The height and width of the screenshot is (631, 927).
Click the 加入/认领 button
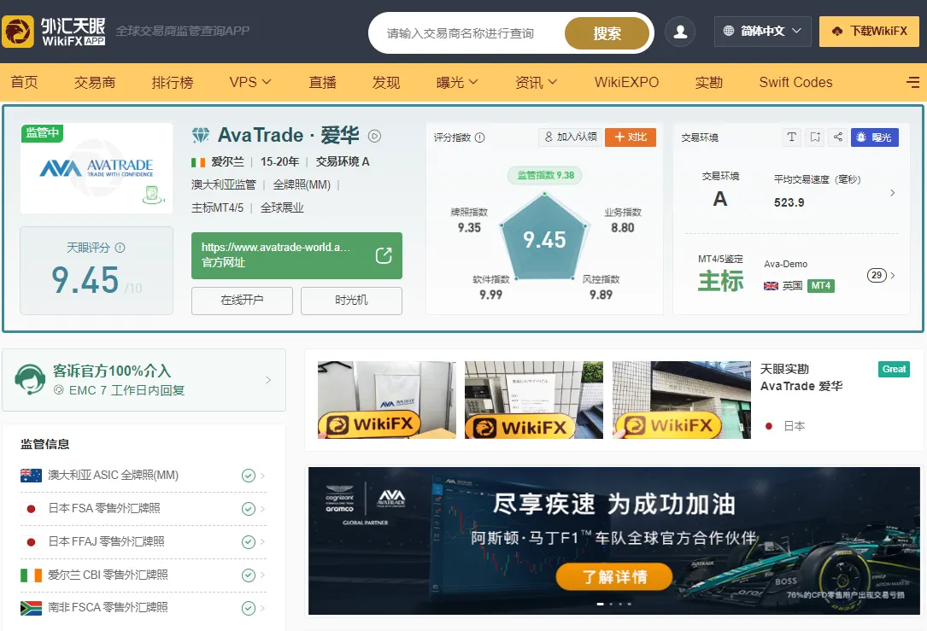[x=571, y=137]
